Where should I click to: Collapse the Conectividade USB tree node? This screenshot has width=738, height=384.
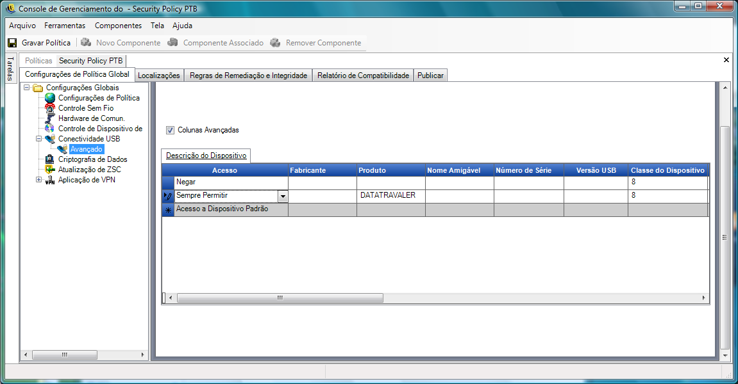point(39,139)
